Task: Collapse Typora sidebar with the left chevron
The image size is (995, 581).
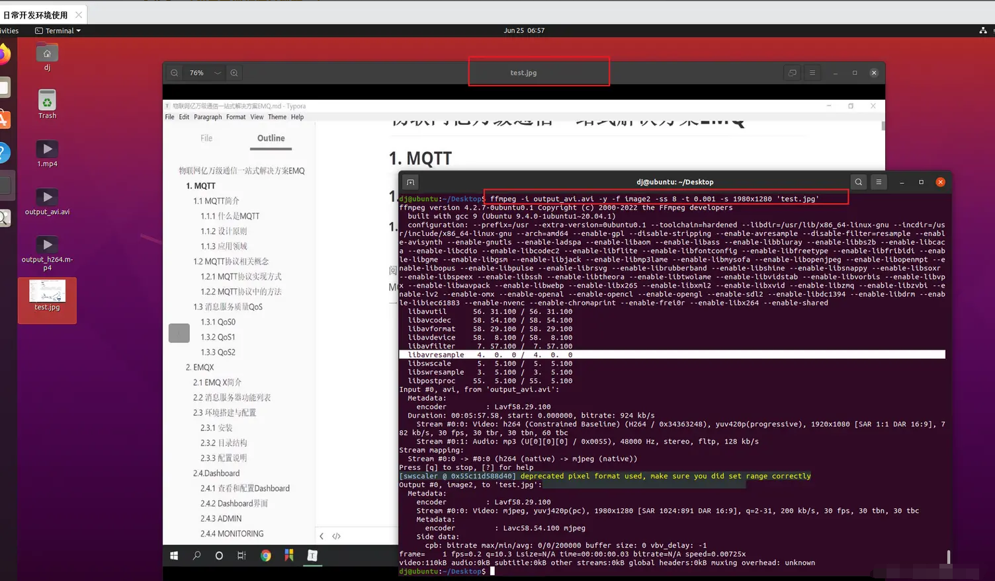Action: pyautogui.click(x=322, y=536)
